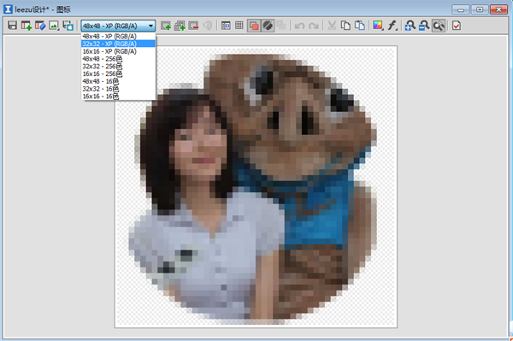Image resolution: width=513 pixels, height=341 pixels.
Task: Click the pixelated icon preview canvas
Action: click(256, 186)
